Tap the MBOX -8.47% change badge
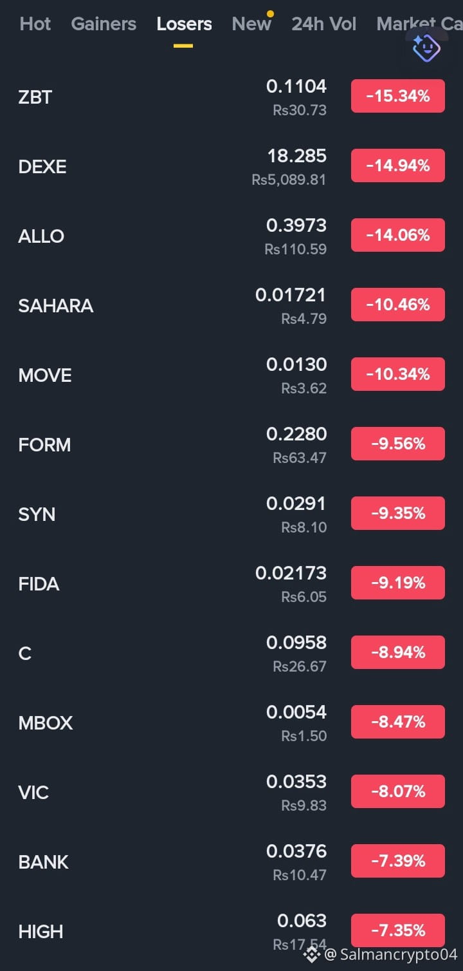The image size is (463, 971). pos(398,722)
